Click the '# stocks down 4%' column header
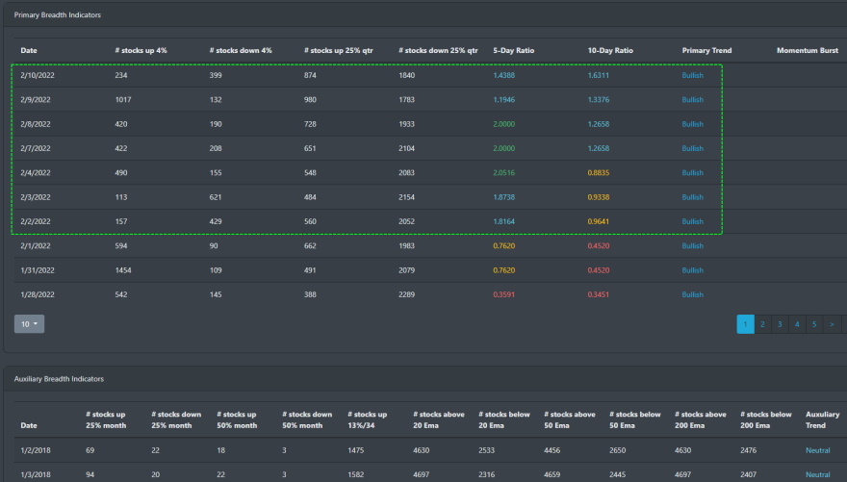The width and height of the screenshot is (847, 482). click(x=241, y=50)
